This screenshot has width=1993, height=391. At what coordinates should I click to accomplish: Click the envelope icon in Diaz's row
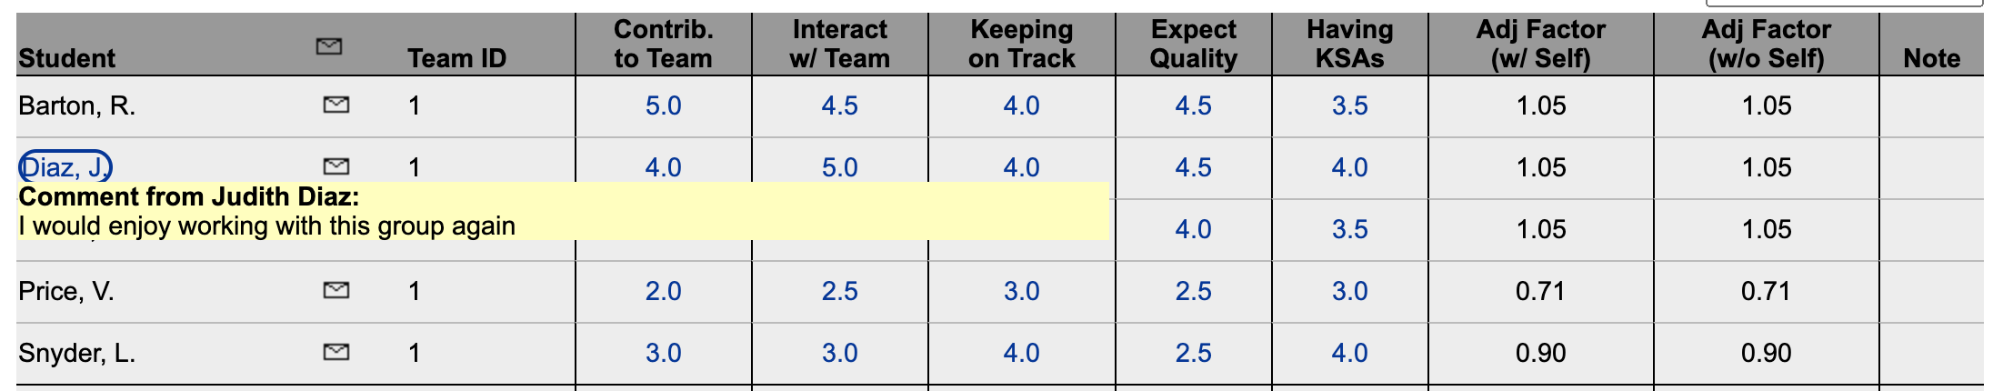click(336, 166)
